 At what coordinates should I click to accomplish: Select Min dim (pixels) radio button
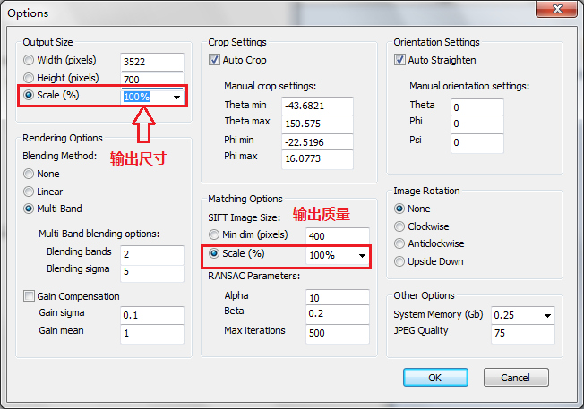(215, 235)
